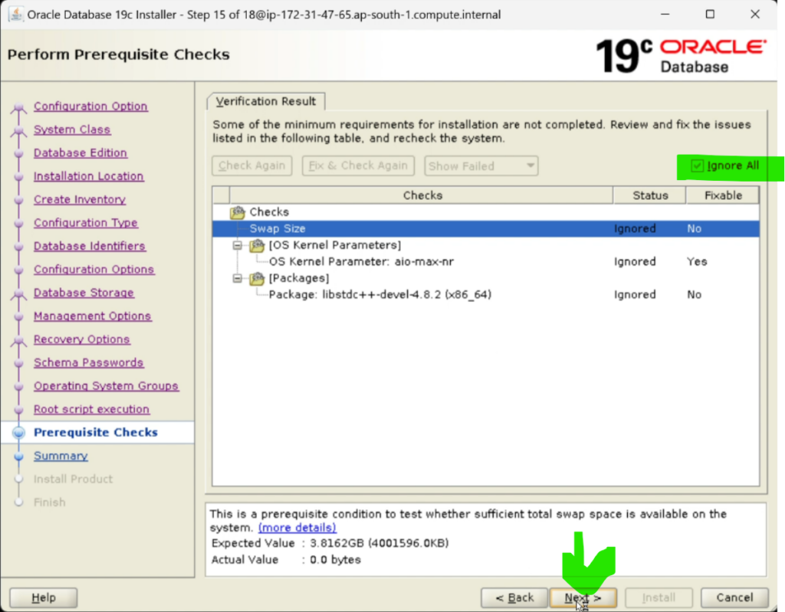Select the Checks root tree row

(485, 212)
